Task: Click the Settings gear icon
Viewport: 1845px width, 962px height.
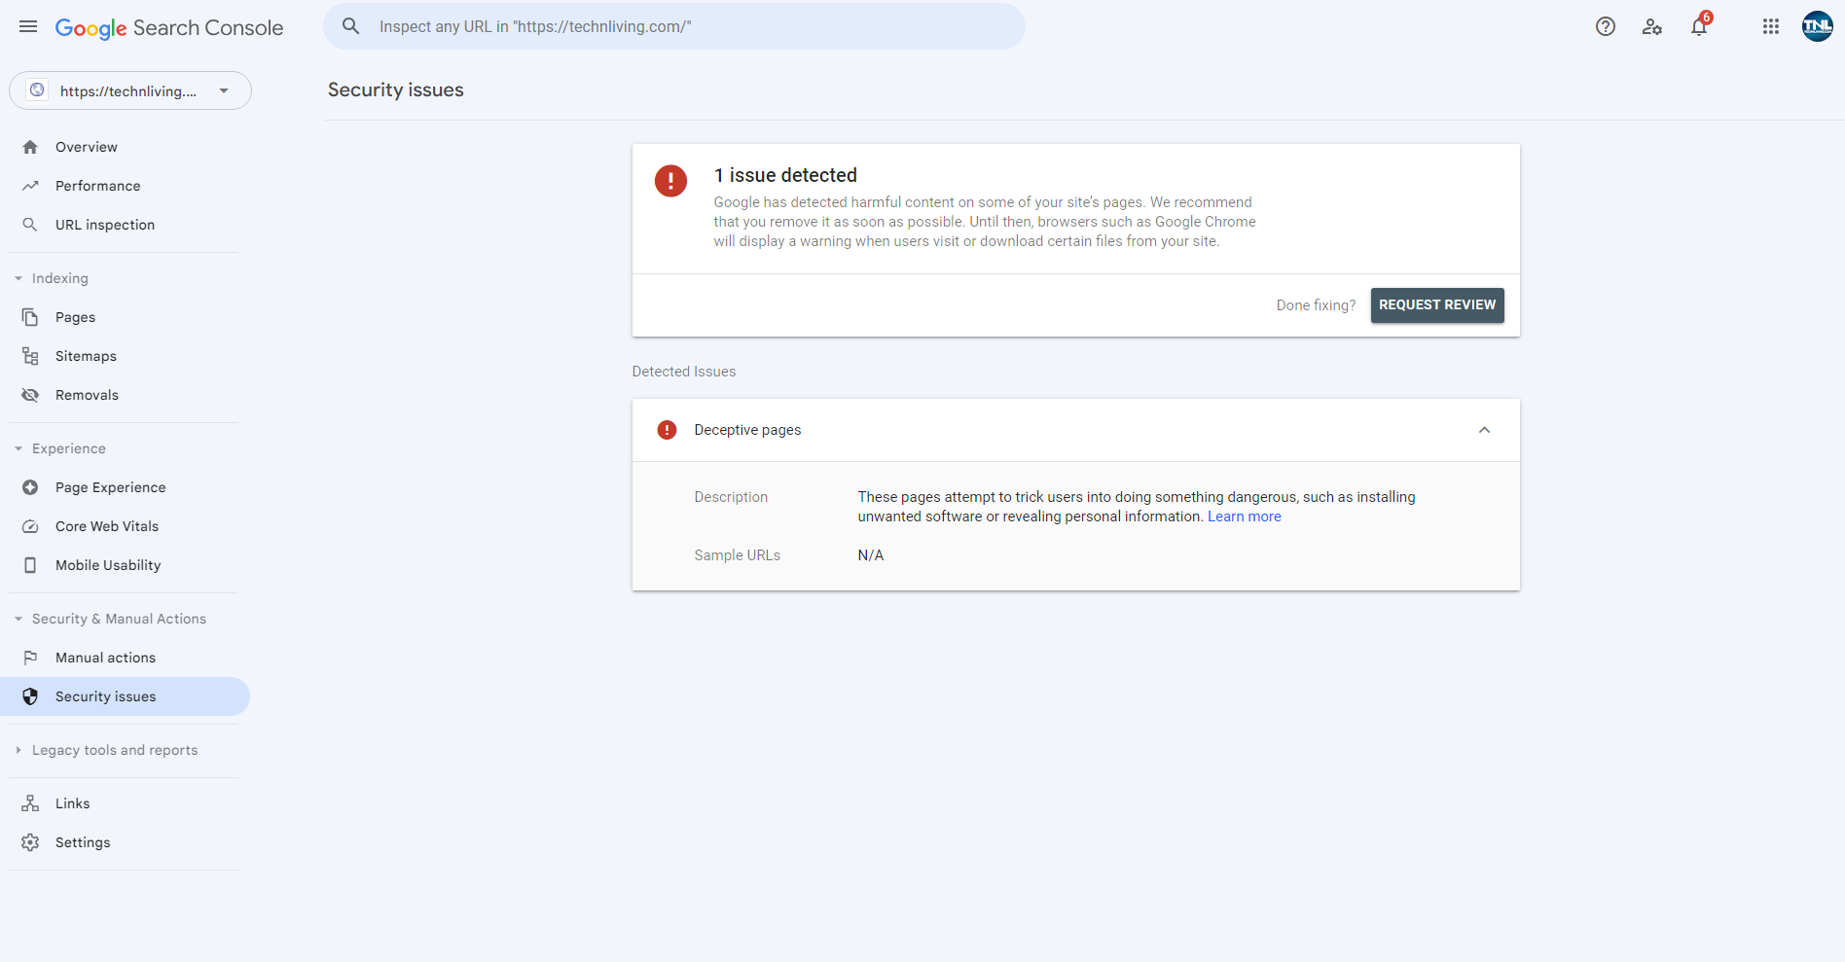Action: pos(30,842)
